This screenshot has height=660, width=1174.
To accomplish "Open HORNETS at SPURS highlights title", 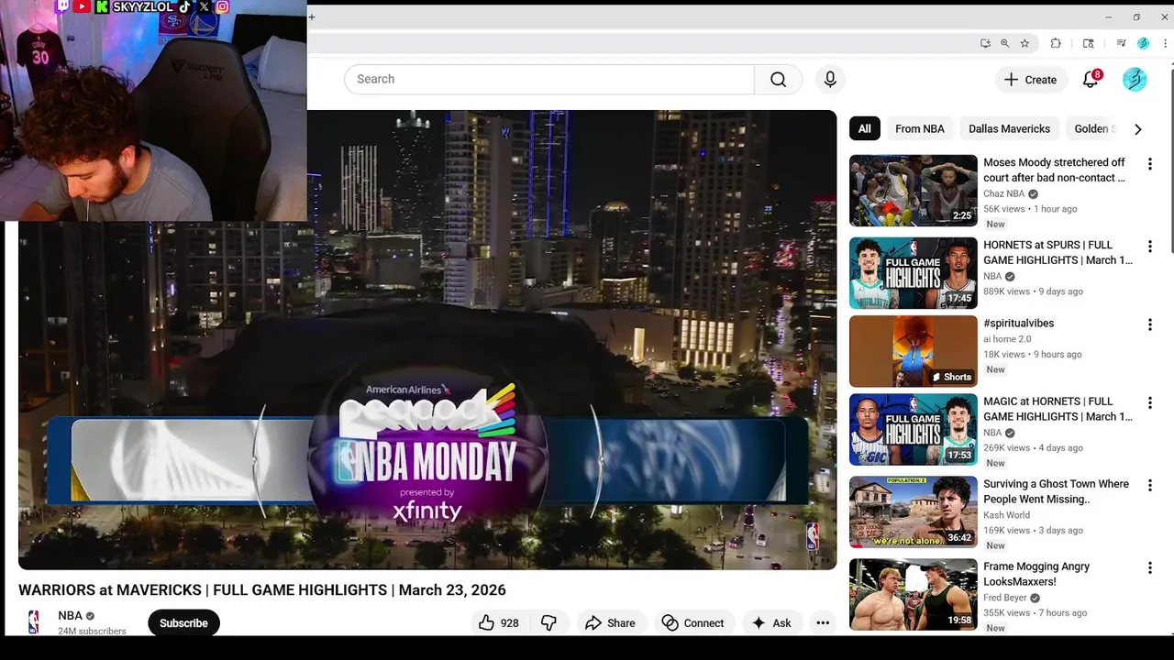I will coord(1058,252).
